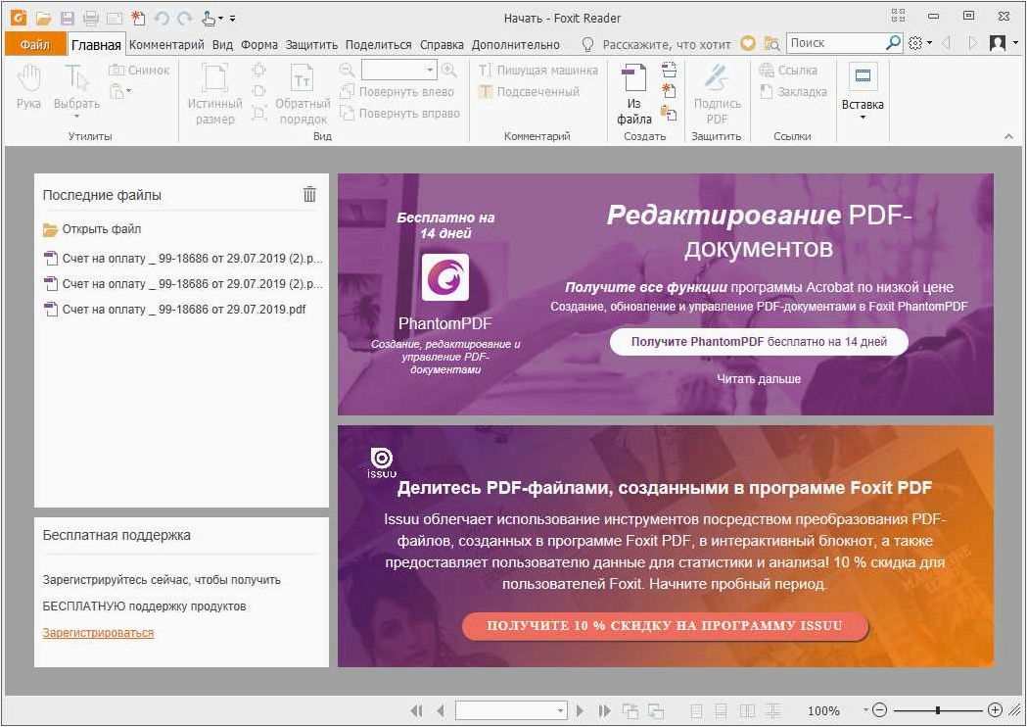Screen dimensions: 1027x727
Task: Click the Redo arrow icon
Action: point(185,19)
